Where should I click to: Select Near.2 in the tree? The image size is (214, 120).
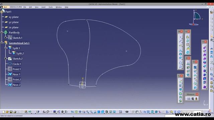[x=16, y=85]
